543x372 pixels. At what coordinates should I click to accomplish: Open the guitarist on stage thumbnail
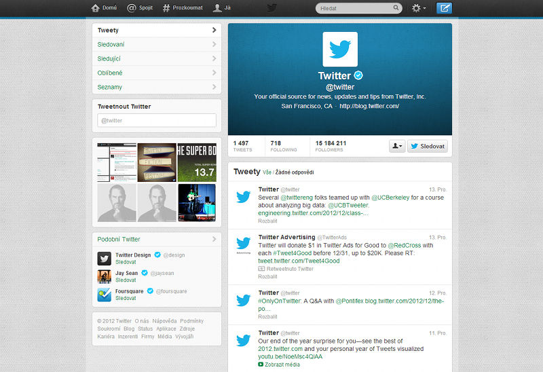197,202
